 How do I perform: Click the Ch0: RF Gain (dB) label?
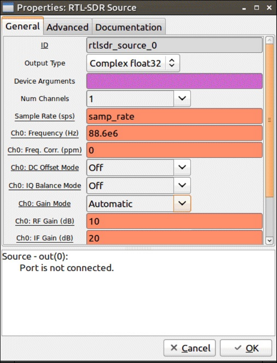click(x=45, y=221)
